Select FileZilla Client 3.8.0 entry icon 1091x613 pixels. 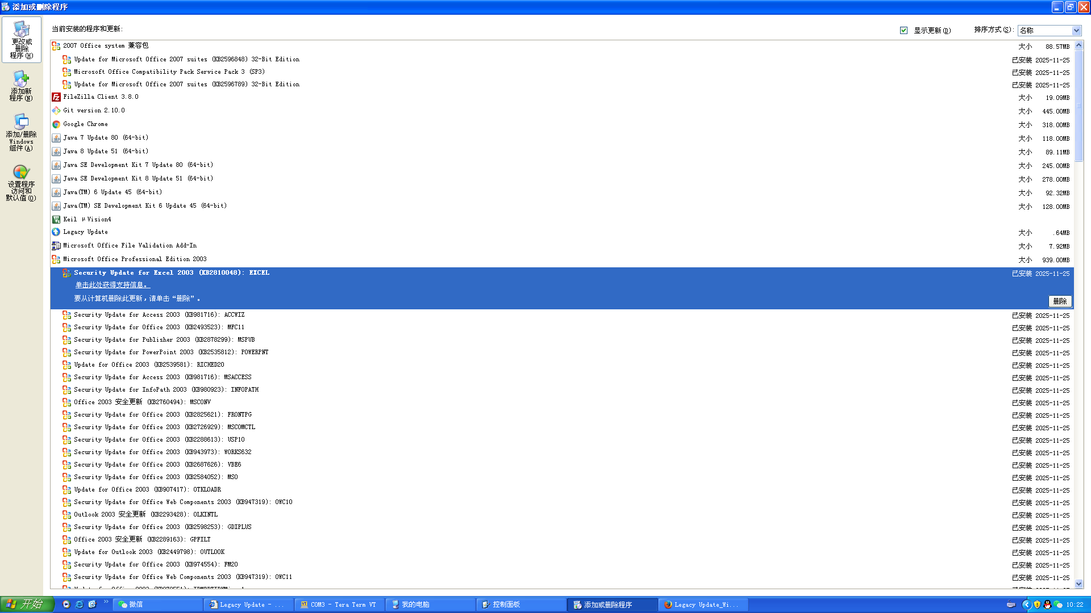pos(56,97)
